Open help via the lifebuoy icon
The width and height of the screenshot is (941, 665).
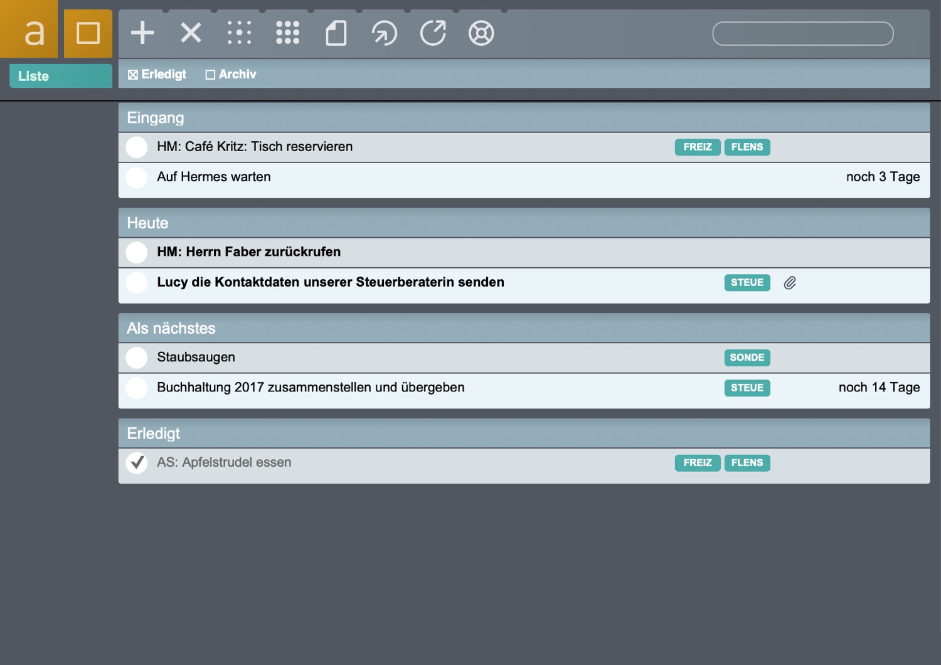point(481,33)
